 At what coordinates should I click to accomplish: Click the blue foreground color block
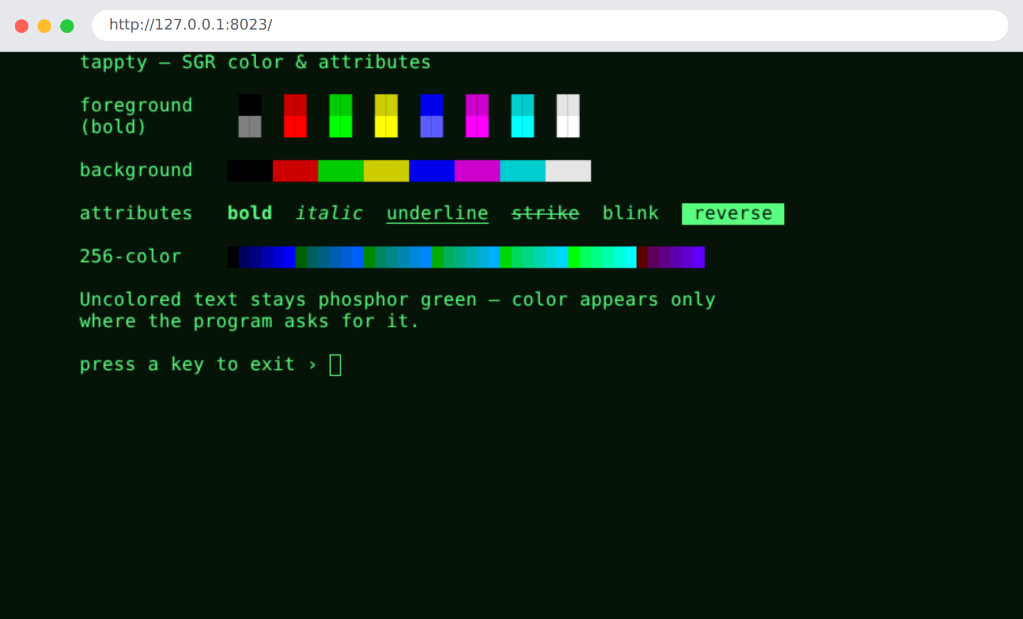tap(432, 116)
